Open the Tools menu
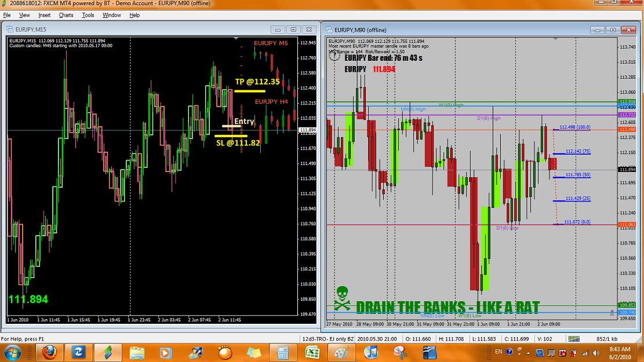The height and width of the screenshot is (362, 644). [x=88, y=15]
